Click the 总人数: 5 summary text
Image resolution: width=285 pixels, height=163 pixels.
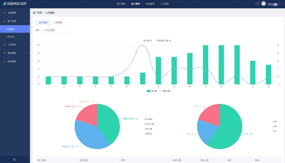tap(148, 41)
